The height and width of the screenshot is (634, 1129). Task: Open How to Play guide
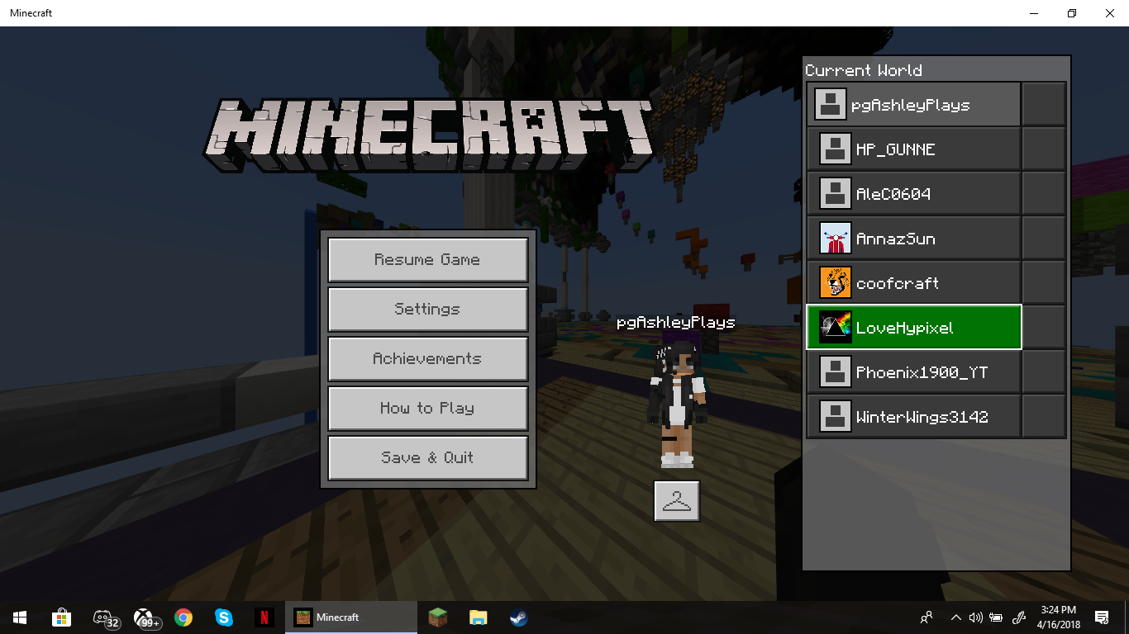pos(428,409)
